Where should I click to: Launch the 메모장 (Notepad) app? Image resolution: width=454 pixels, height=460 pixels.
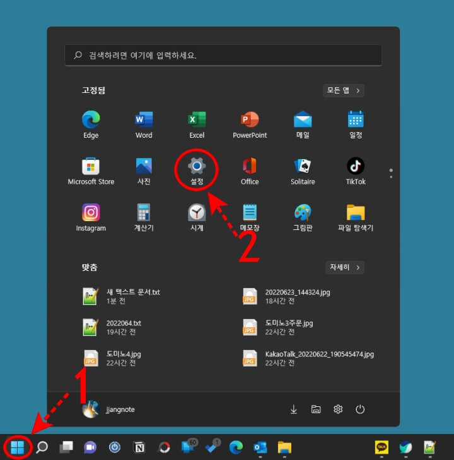pyautogui.click(x=250, y=217)
